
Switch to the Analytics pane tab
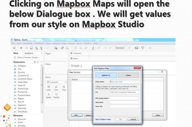pos(29,53)
